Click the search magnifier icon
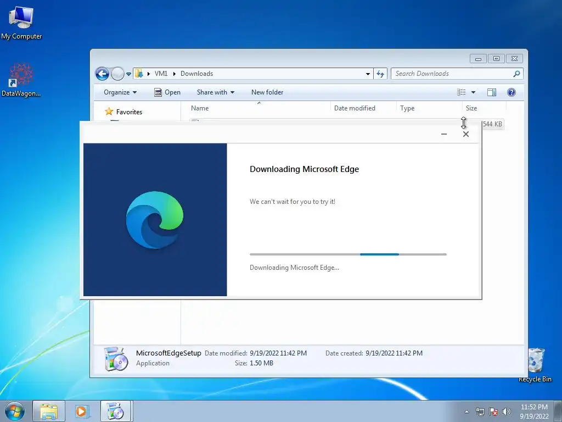Screen dimensions: 562x422 click(x=516, y=74)
